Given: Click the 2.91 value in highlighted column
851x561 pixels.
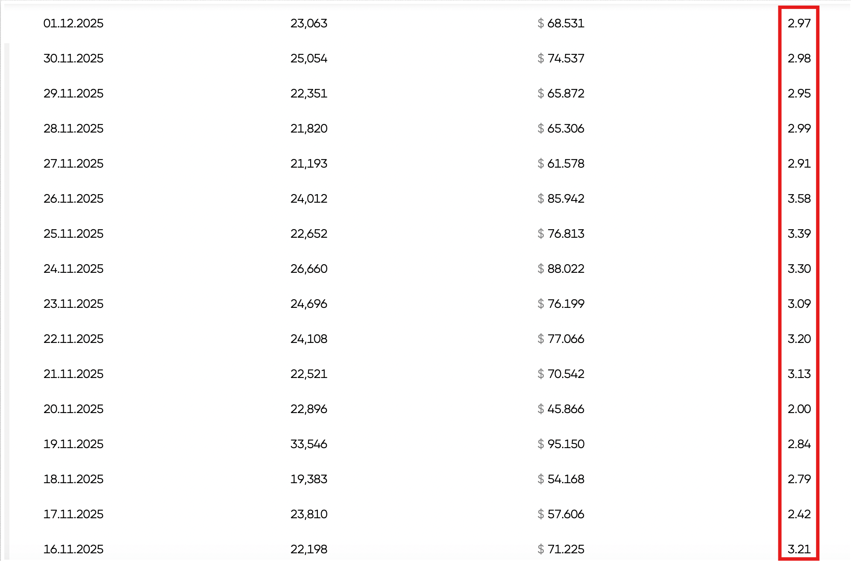Looking at the screenshot, I should click(799, 163).
